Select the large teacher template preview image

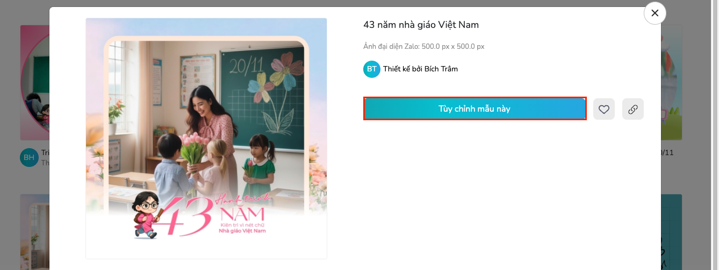pyautogui.click(x=206, y=138)
